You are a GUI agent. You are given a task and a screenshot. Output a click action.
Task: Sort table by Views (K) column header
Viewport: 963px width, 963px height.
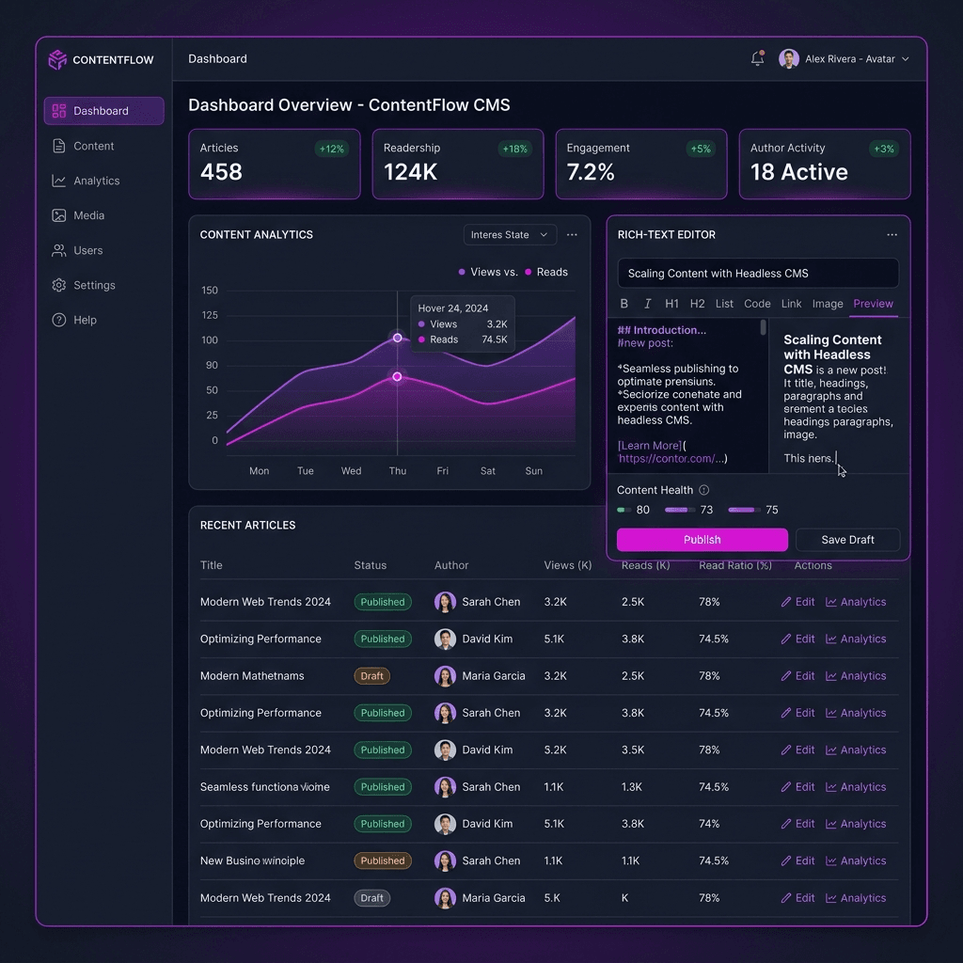(567, 565)
